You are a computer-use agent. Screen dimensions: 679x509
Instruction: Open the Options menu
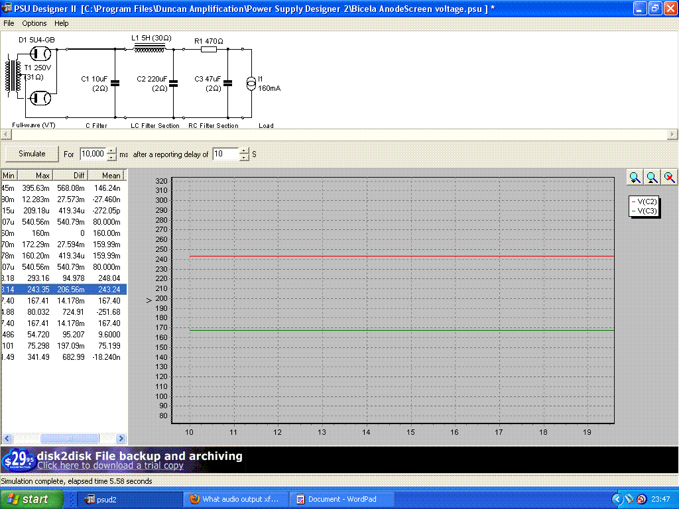pyautogui.click(x=34, y=23)
